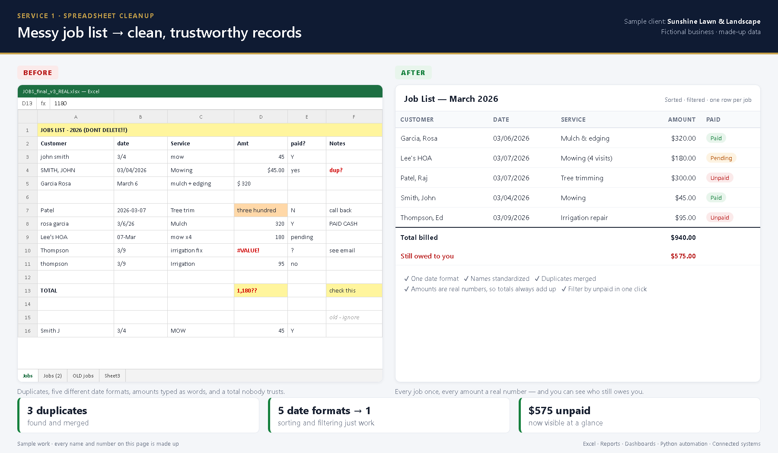
Task: Click the D13 cell name box
Action: coord(27,104)
